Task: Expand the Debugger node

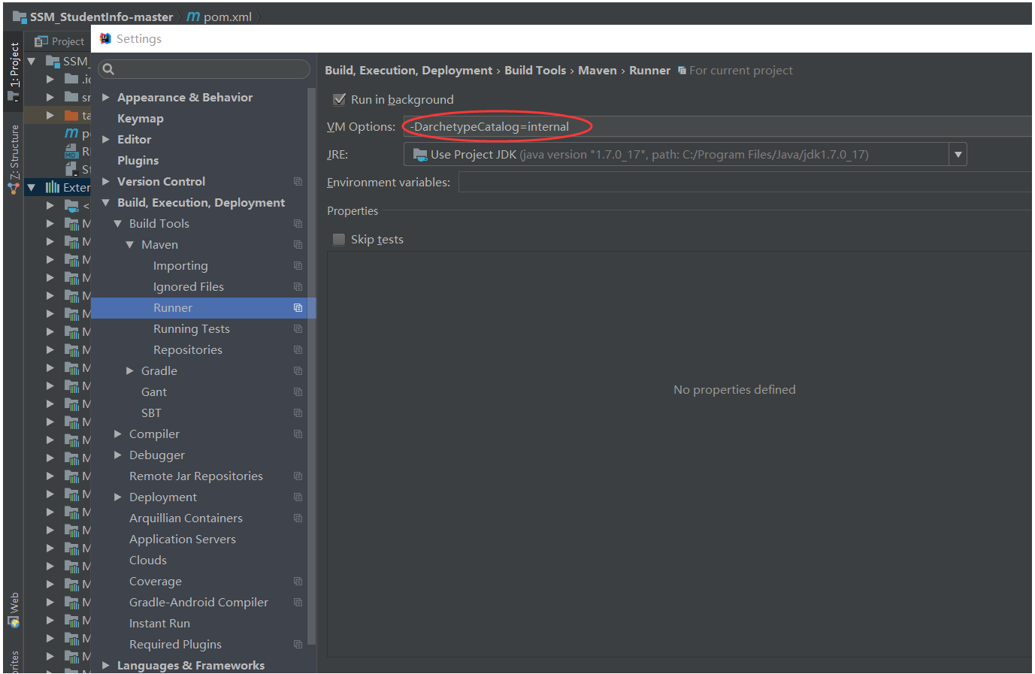Action: tap(118, 455)
